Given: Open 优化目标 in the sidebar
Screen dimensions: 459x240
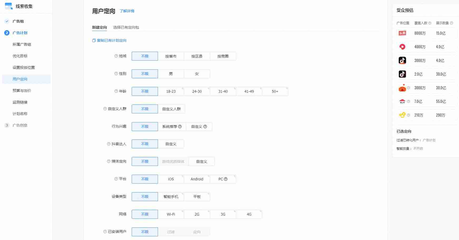Looking at the screenshot, I should click(x=20, y=56).
